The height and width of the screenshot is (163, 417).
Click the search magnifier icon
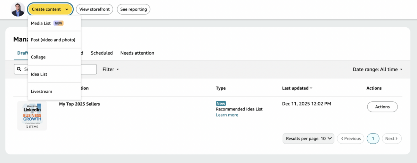[19, 69]
